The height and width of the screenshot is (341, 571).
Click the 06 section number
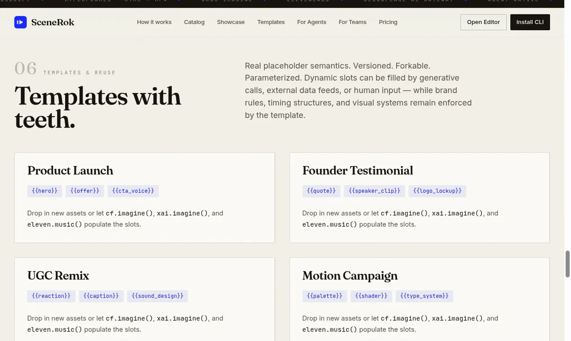click(26, 69)
